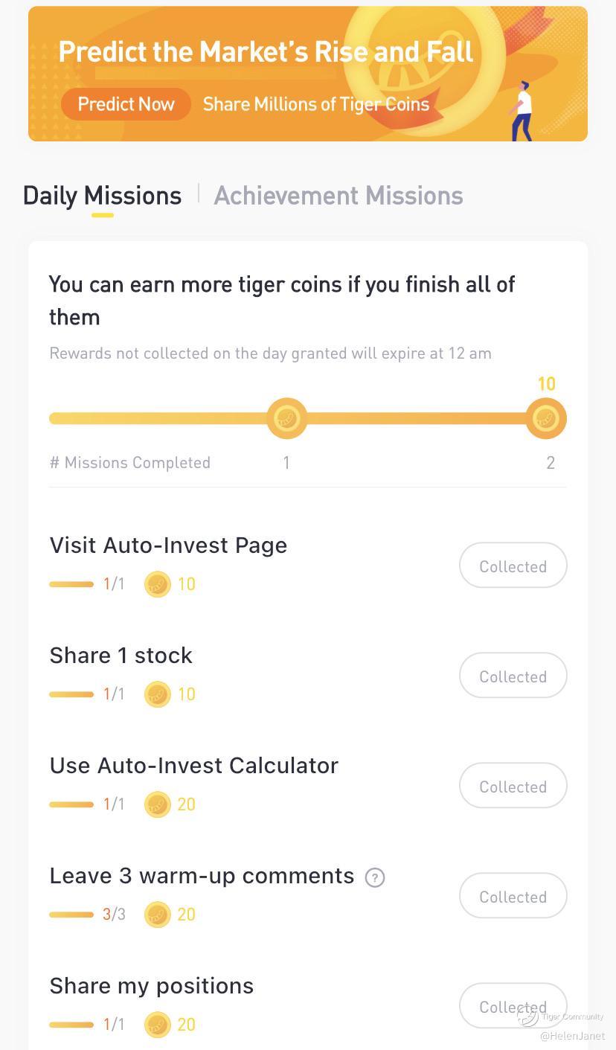Image resolution: width=616 pixels, height=1050 pixels.
Task: Click tiger coin icon at milestone 1
Action: (x=286, y=418)
